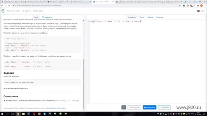207x116 pixels.
Task: Switch to the 'Тесты' tab
Action: pos(142,17)
